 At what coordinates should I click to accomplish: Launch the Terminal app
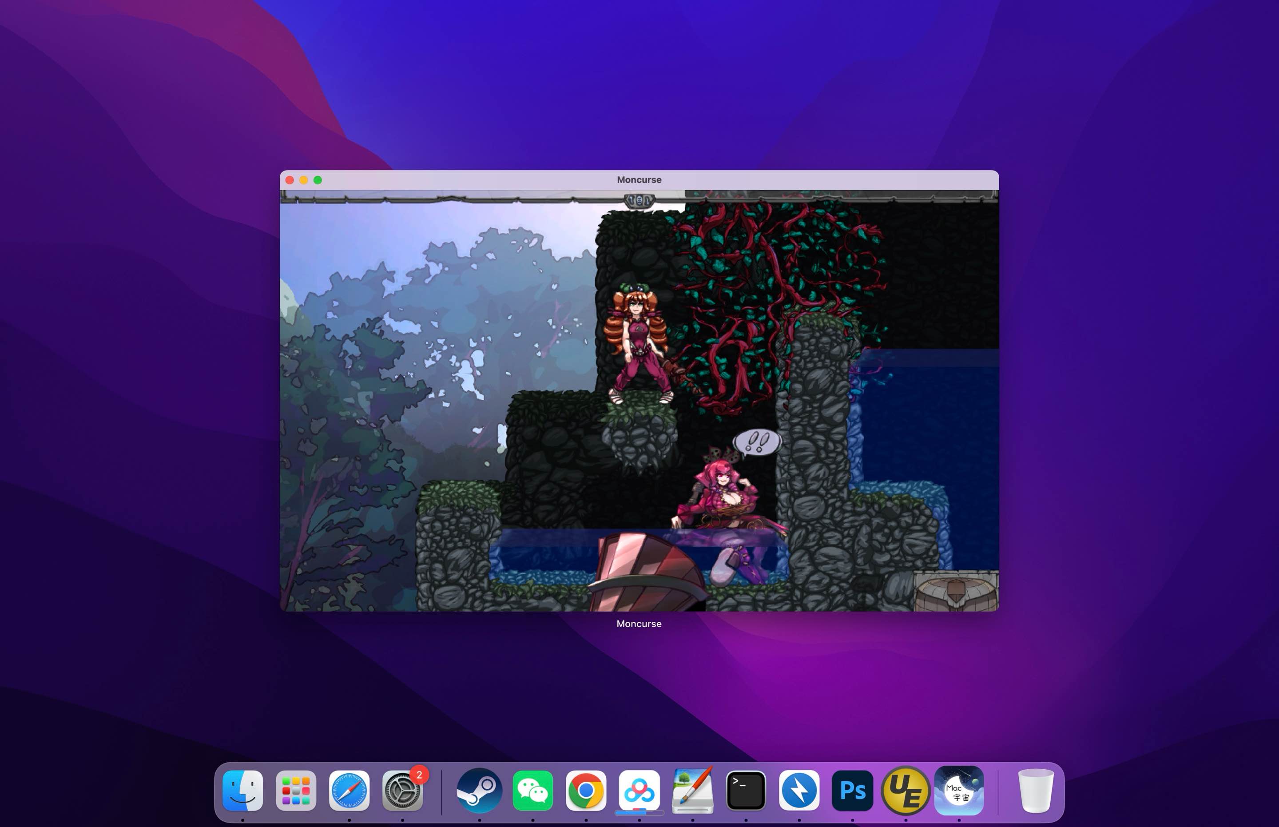point(747,791)
